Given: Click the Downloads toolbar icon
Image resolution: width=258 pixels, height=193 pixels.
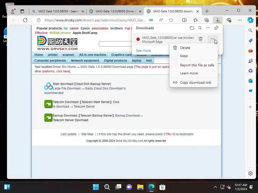Looking at the screenshot, I should tap(218, 20).
